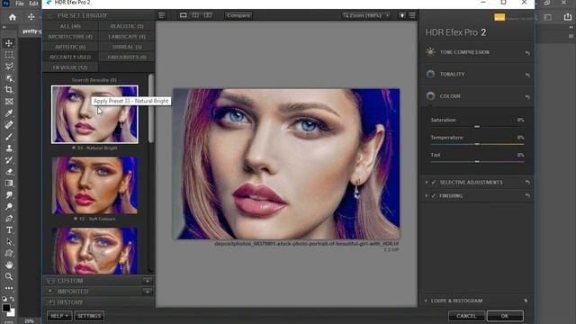
Task: Show All (40) presets category
Action: pyautogui.click(x=70, y=26)
